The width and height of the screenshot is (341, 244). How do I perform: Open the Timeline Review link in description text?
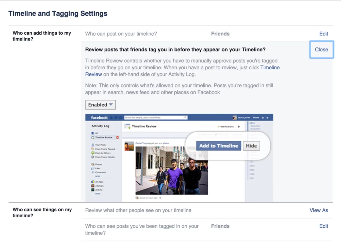tap(270, 68)
